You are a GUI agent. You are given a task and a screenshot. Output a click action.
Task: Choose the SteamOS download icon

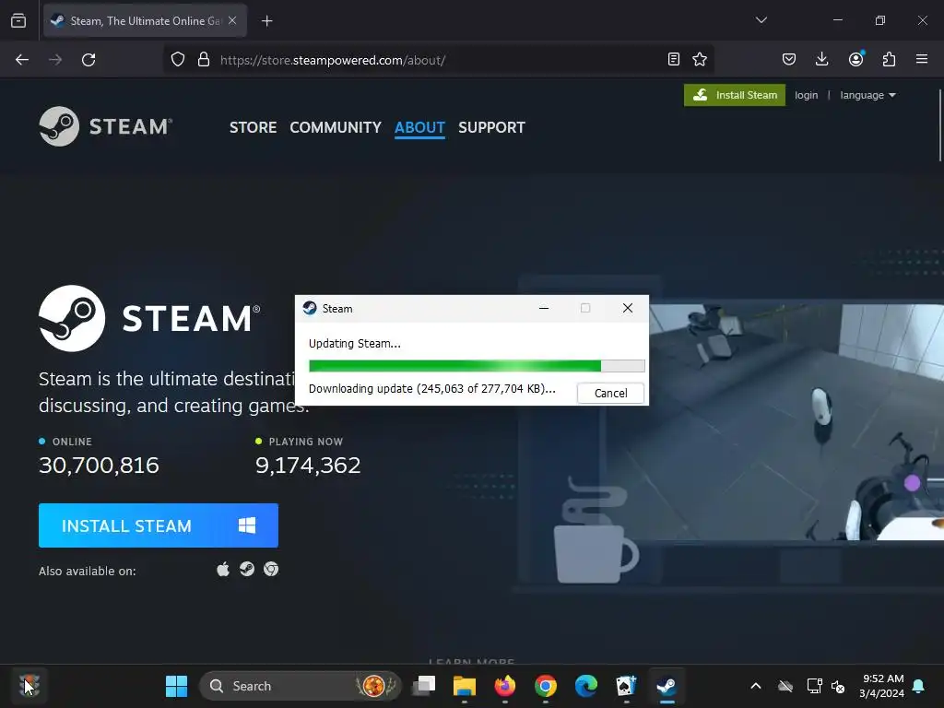point(247,569)
